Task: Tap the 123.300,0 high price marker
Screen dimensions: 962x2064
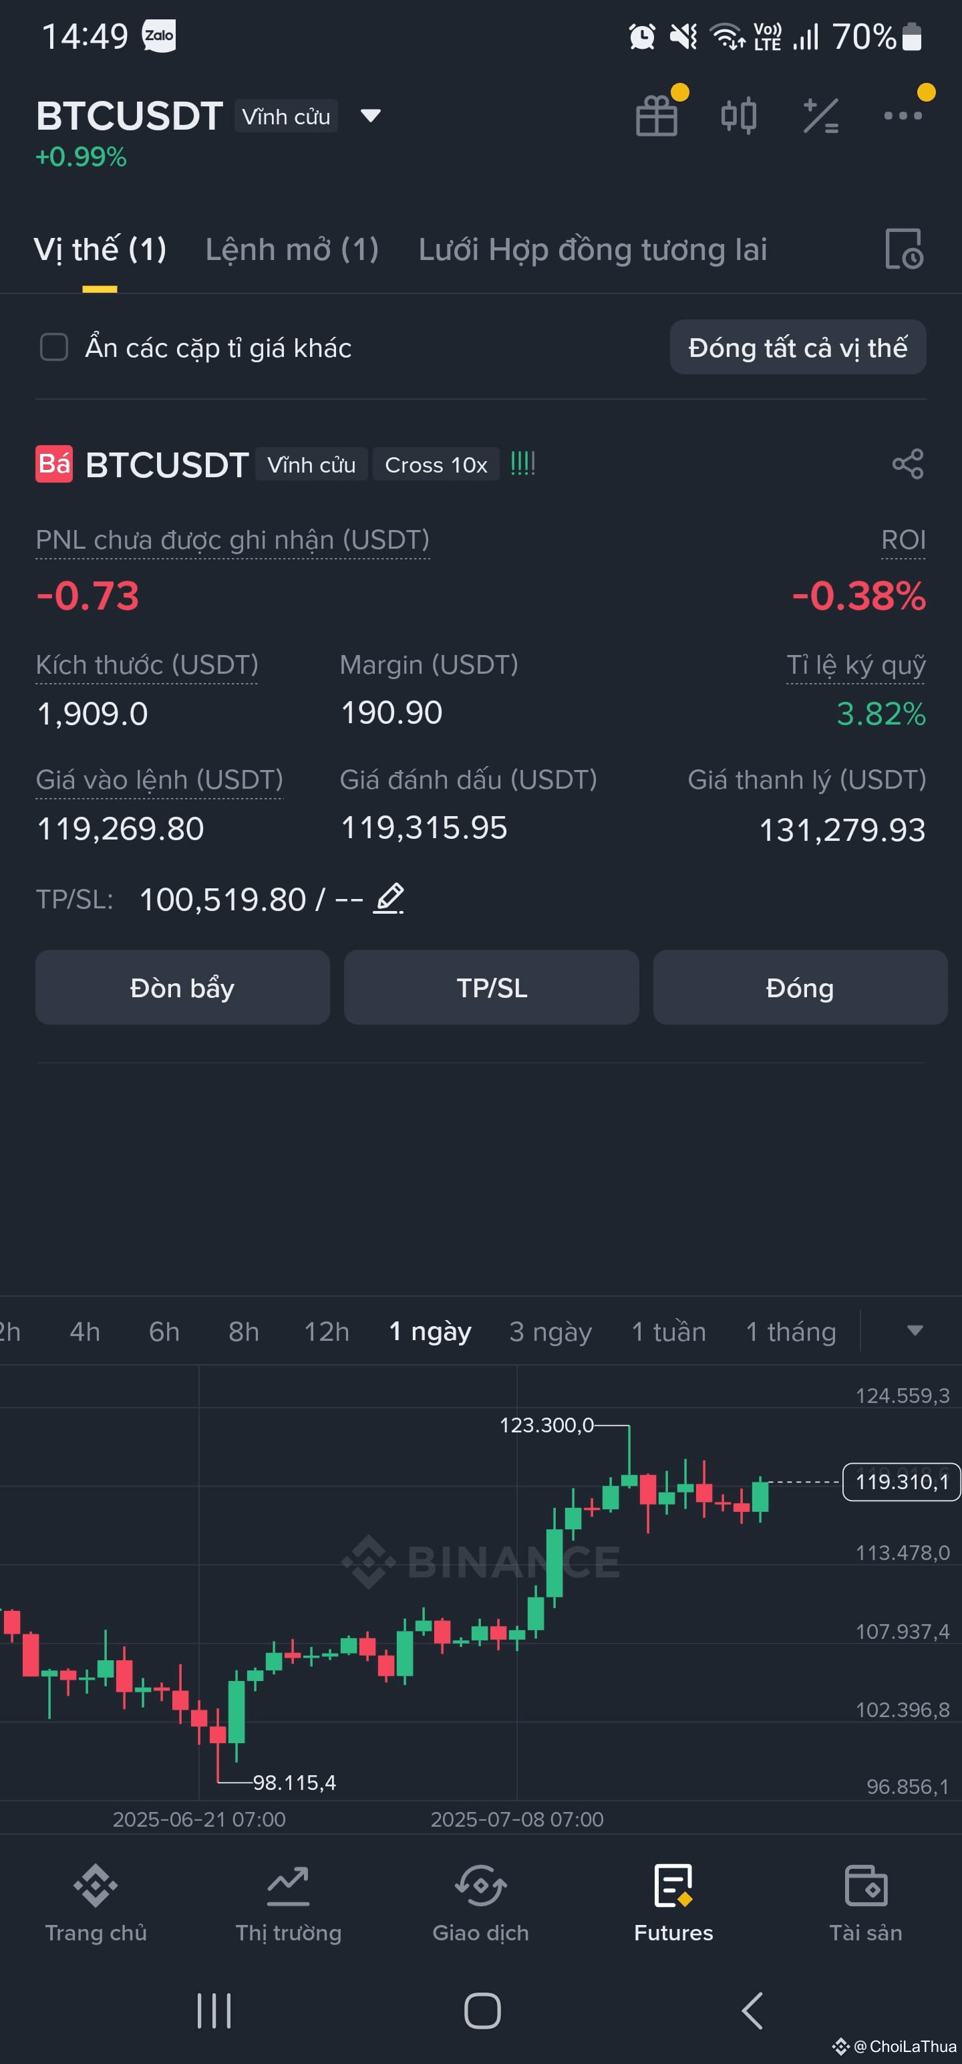Action: click(x=547, y=1424)
